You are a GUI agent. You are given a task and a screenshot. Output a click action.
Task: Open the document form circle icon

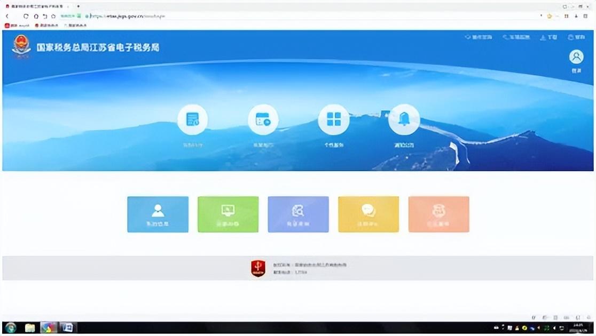(193, 119)
